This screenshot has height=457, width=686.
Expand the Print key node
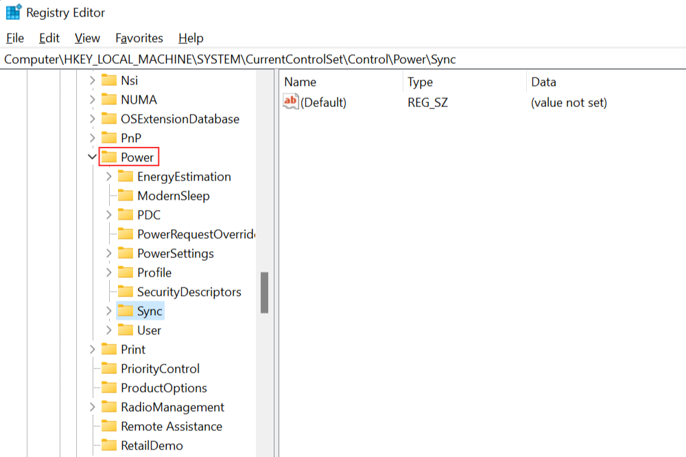point(92,350)
